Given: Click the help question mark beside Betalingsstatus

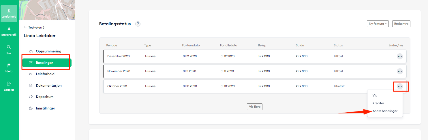Looking at the screenshot, I should pyautogui.click(x=138, y=24).
